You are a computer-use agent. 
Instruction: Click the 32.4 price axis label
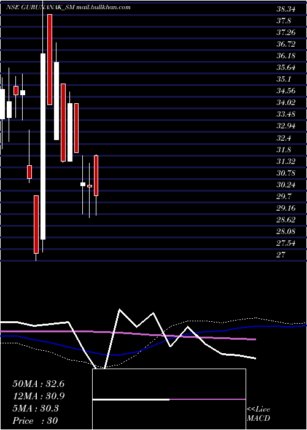284,138
